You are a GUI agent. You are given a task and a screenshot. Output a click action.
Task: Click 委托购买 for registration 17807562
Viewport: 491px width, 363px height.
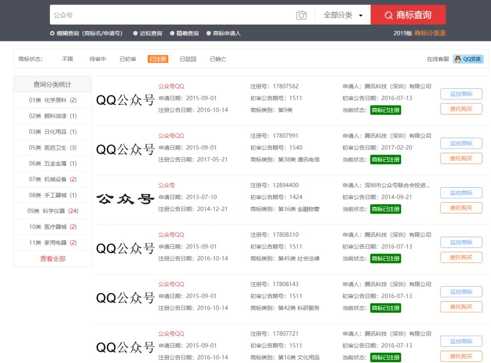(x=461, y=109)
